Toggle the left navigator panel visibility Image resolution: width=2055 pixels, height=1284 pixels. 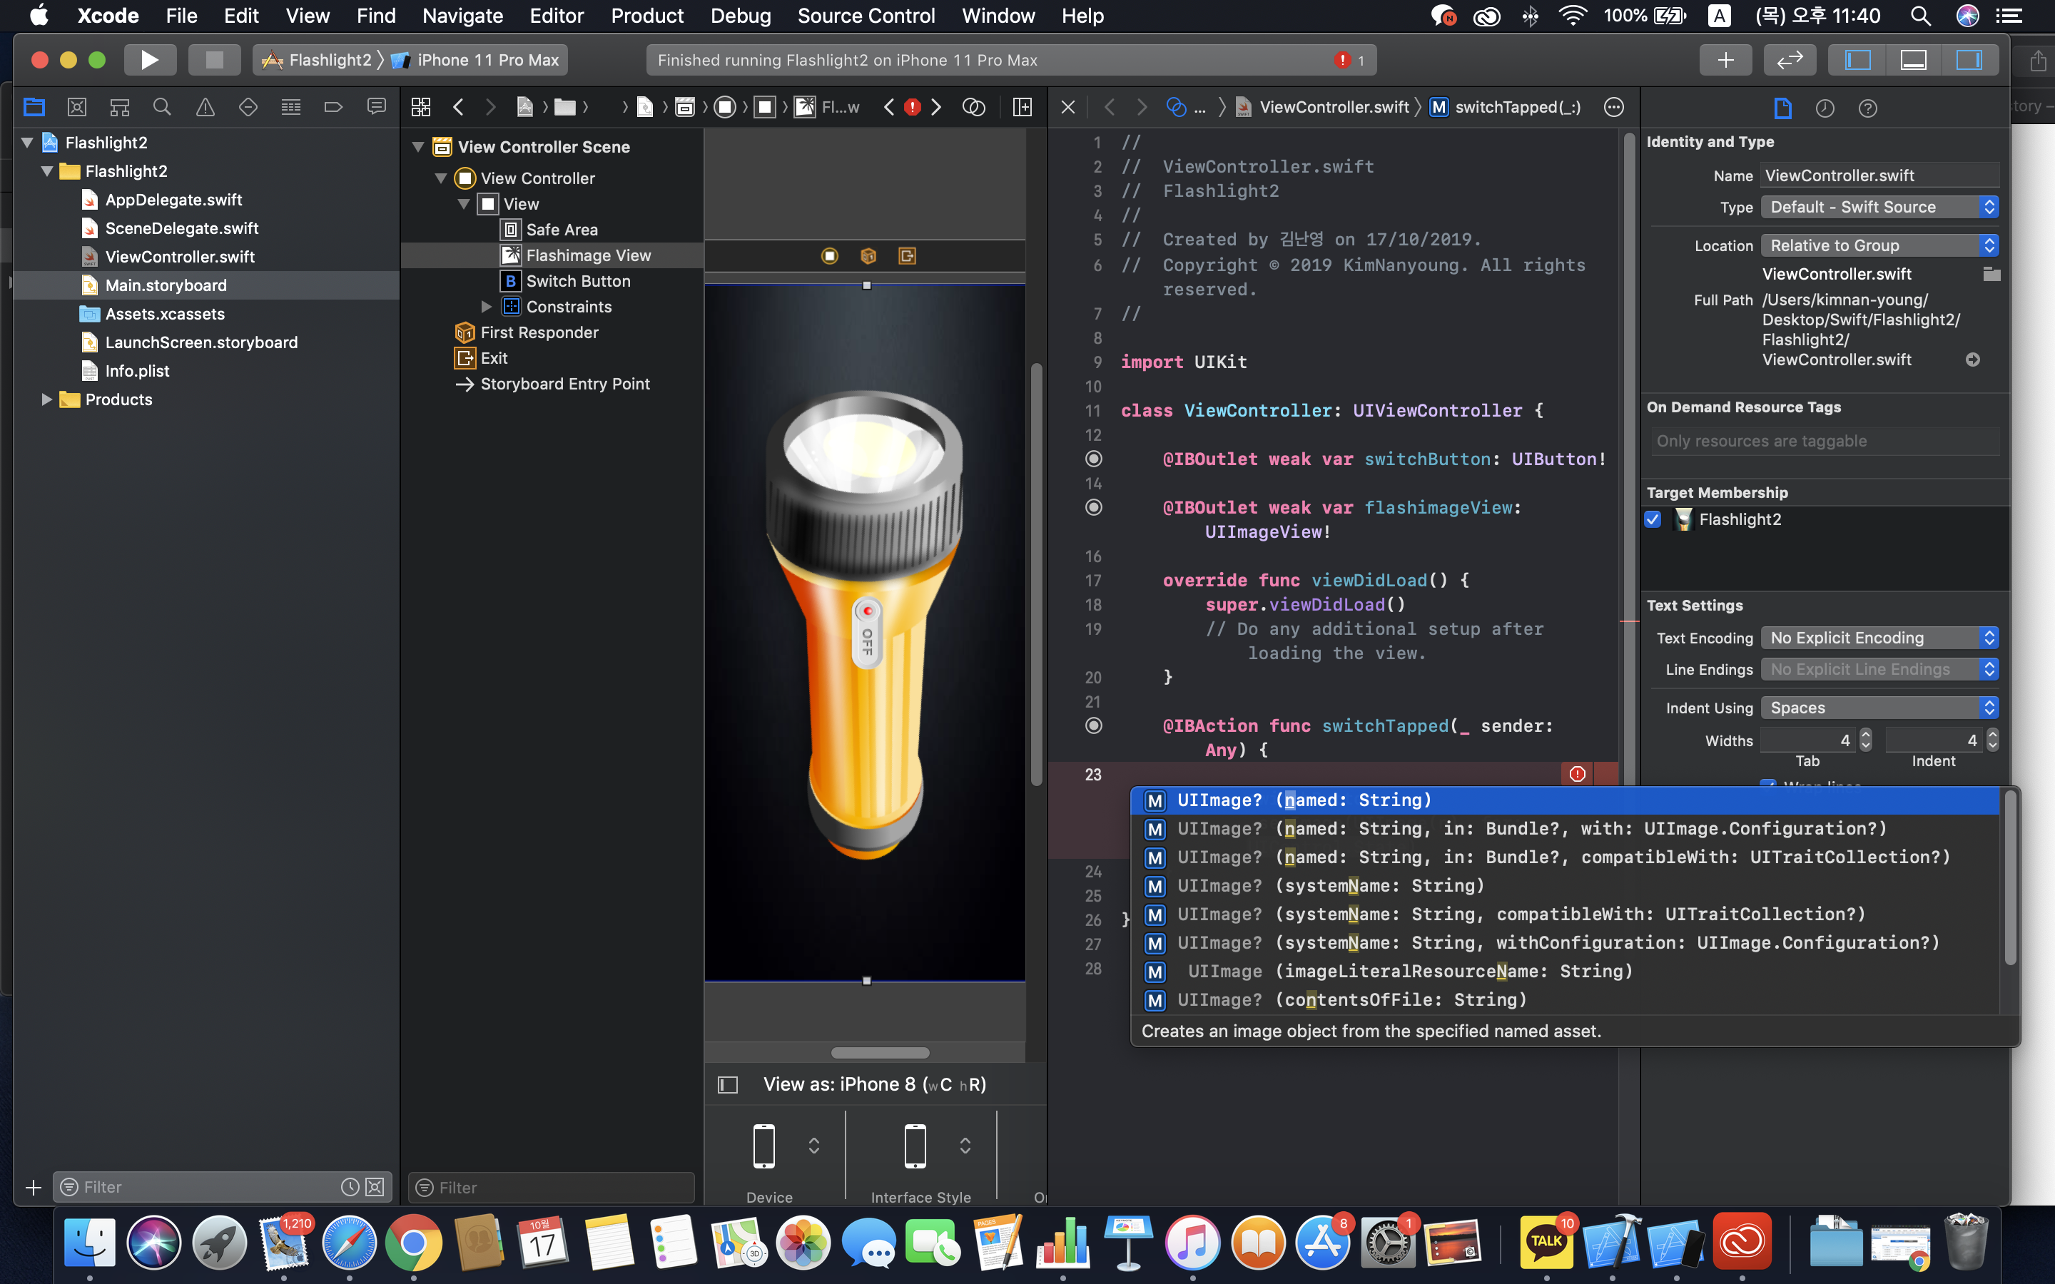click(x=1857, y=59)
